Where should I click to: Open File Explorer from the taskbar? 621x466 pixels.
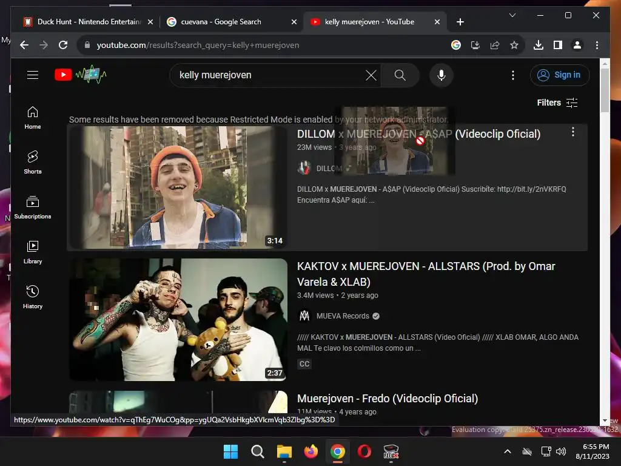coord(284,451)
